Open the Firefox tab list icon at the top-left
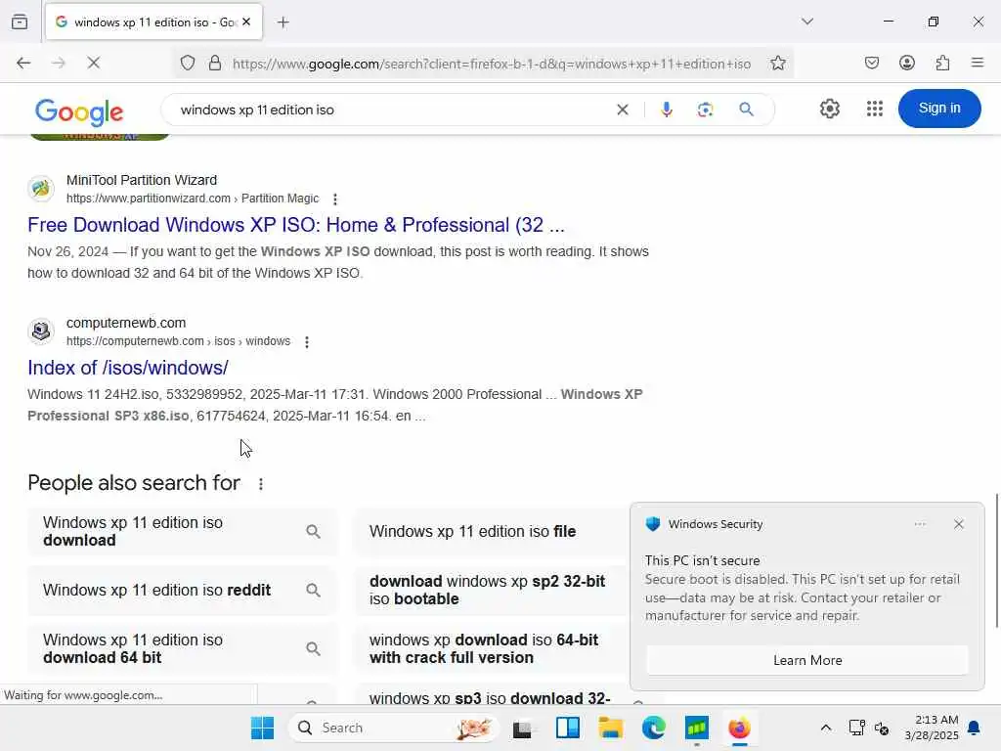Viewport: 1001px width, 751px height. 20,22
